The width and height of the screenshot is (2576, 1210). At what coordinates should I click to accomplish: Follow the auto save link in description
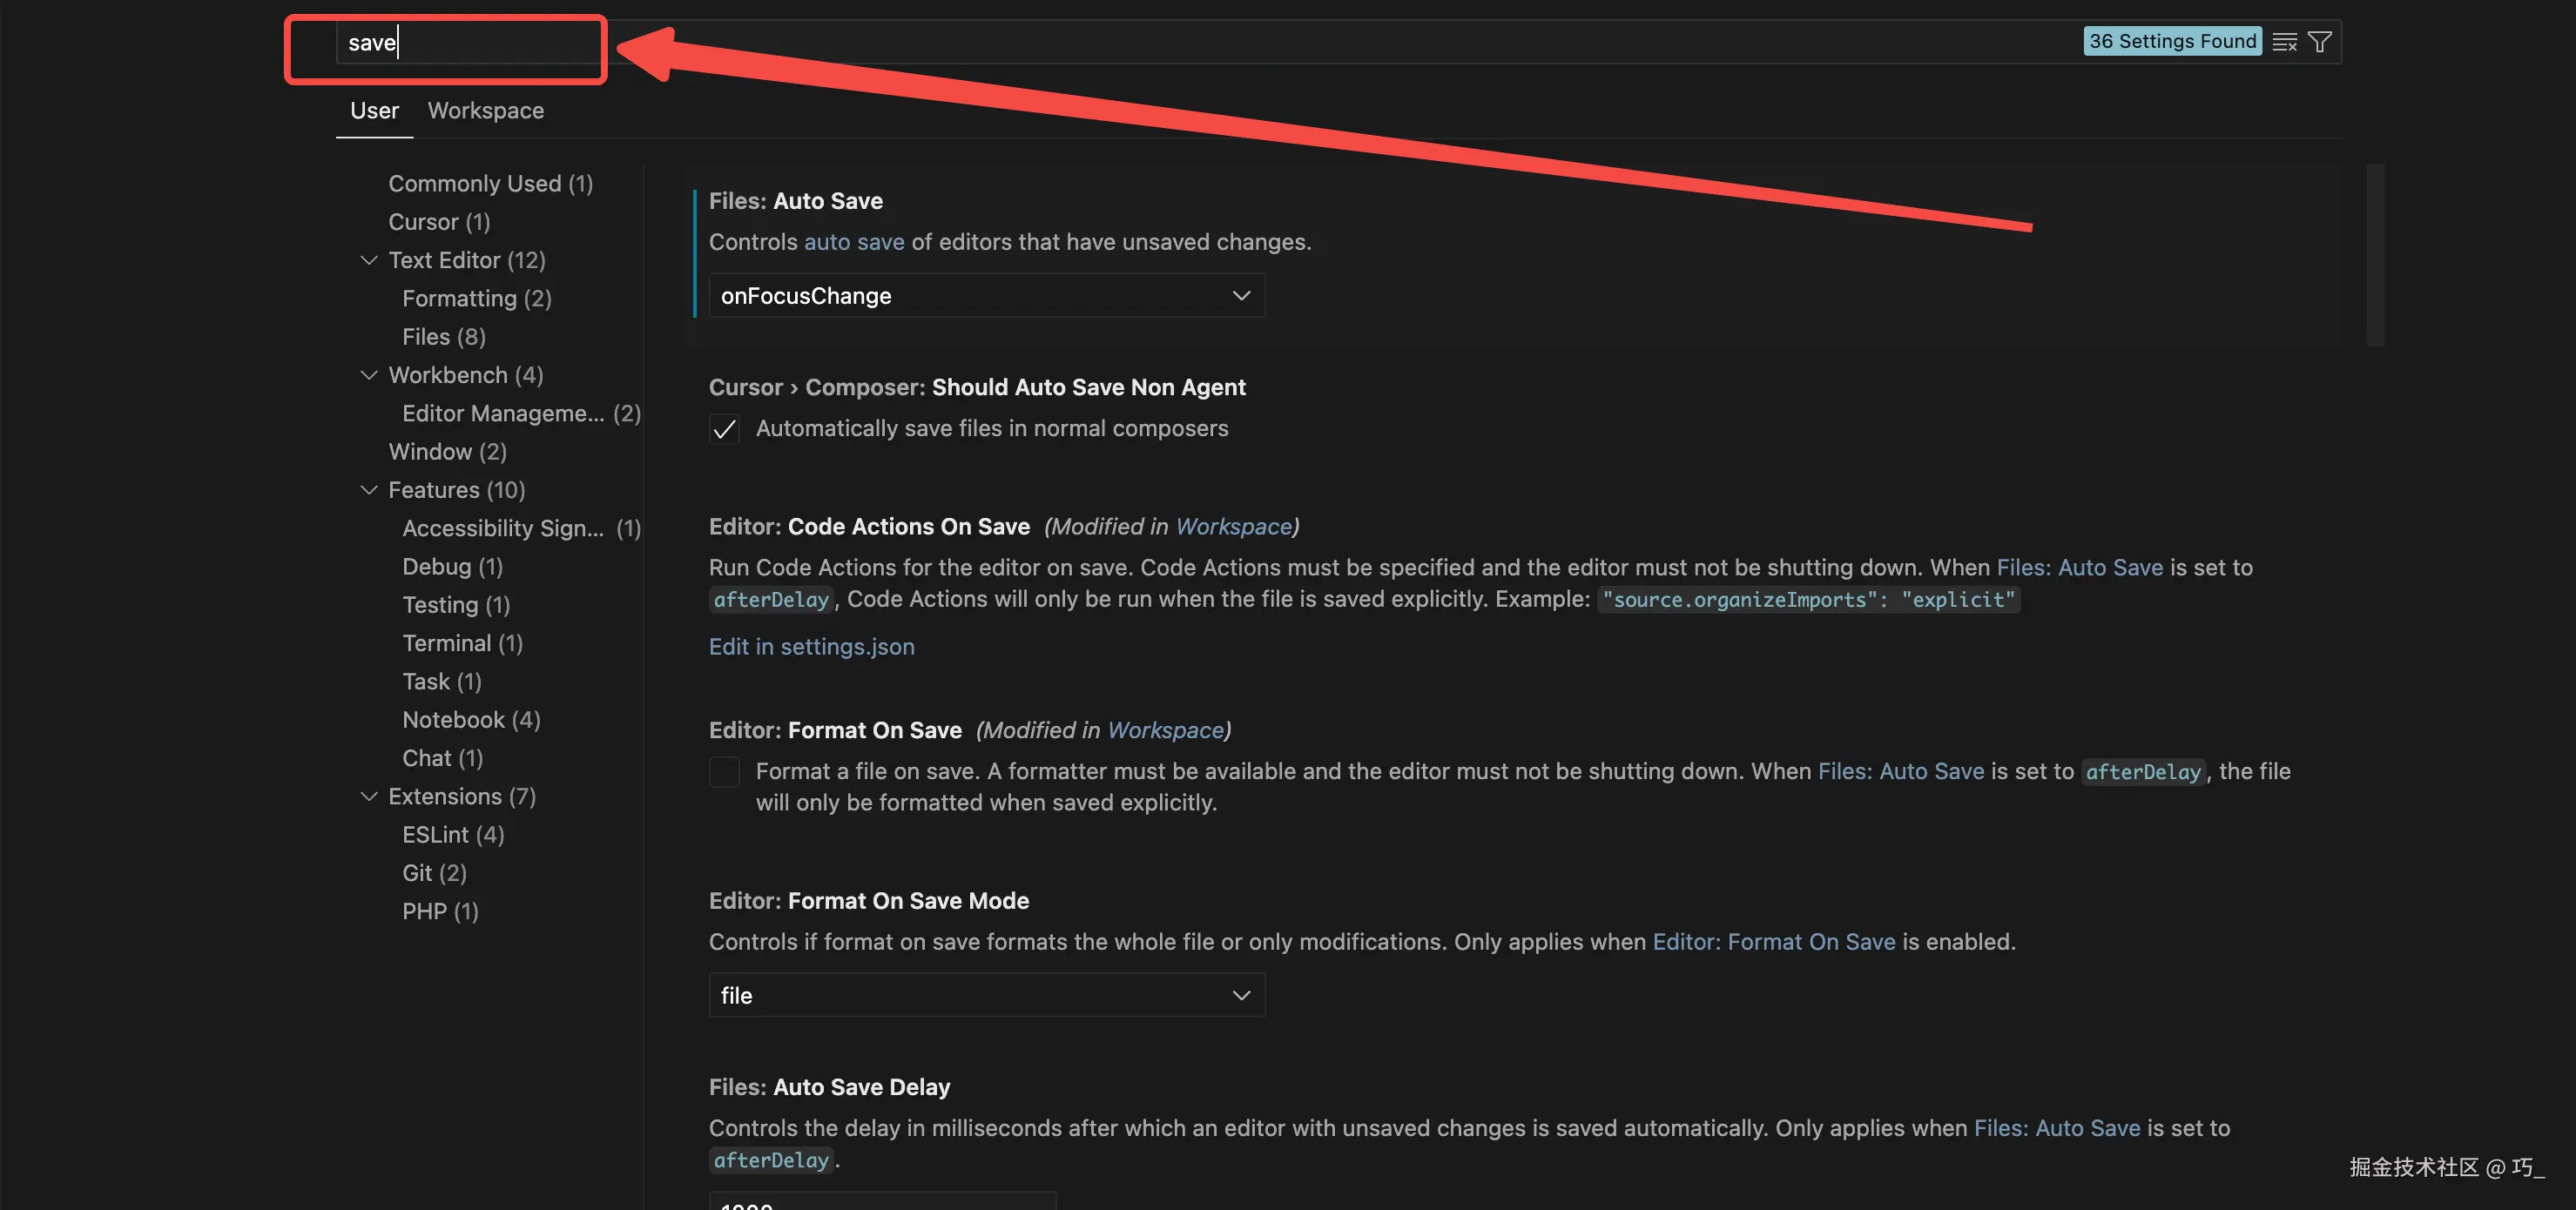(854, 242)
